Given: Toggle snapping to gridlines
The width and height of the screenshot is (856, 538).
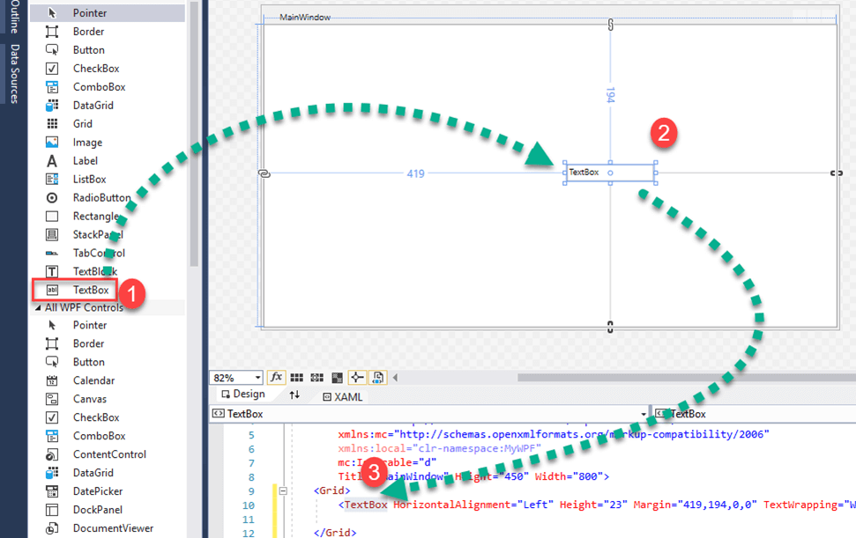Looking at the screenshot, I should (x=317, y=377).
